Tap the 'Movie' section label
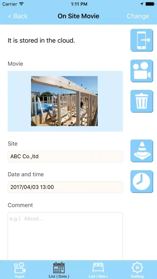157x279 pixels. pyautogui.click(x=15, y=64)
